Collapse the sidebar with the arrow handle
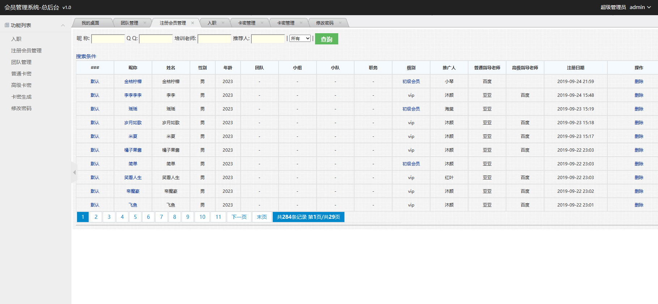 pos(74,173)
